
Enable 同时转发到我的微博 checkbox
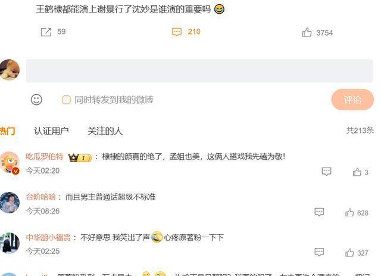pos(66,100)
